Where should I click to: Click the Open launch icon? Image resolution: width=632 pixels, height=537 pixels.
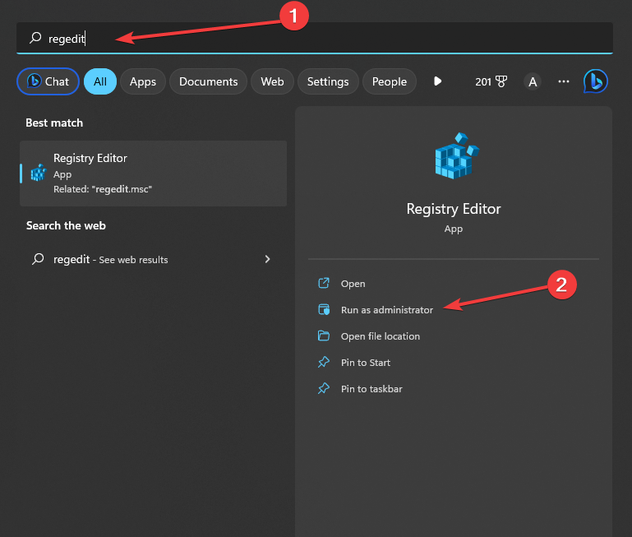[324, 283]
